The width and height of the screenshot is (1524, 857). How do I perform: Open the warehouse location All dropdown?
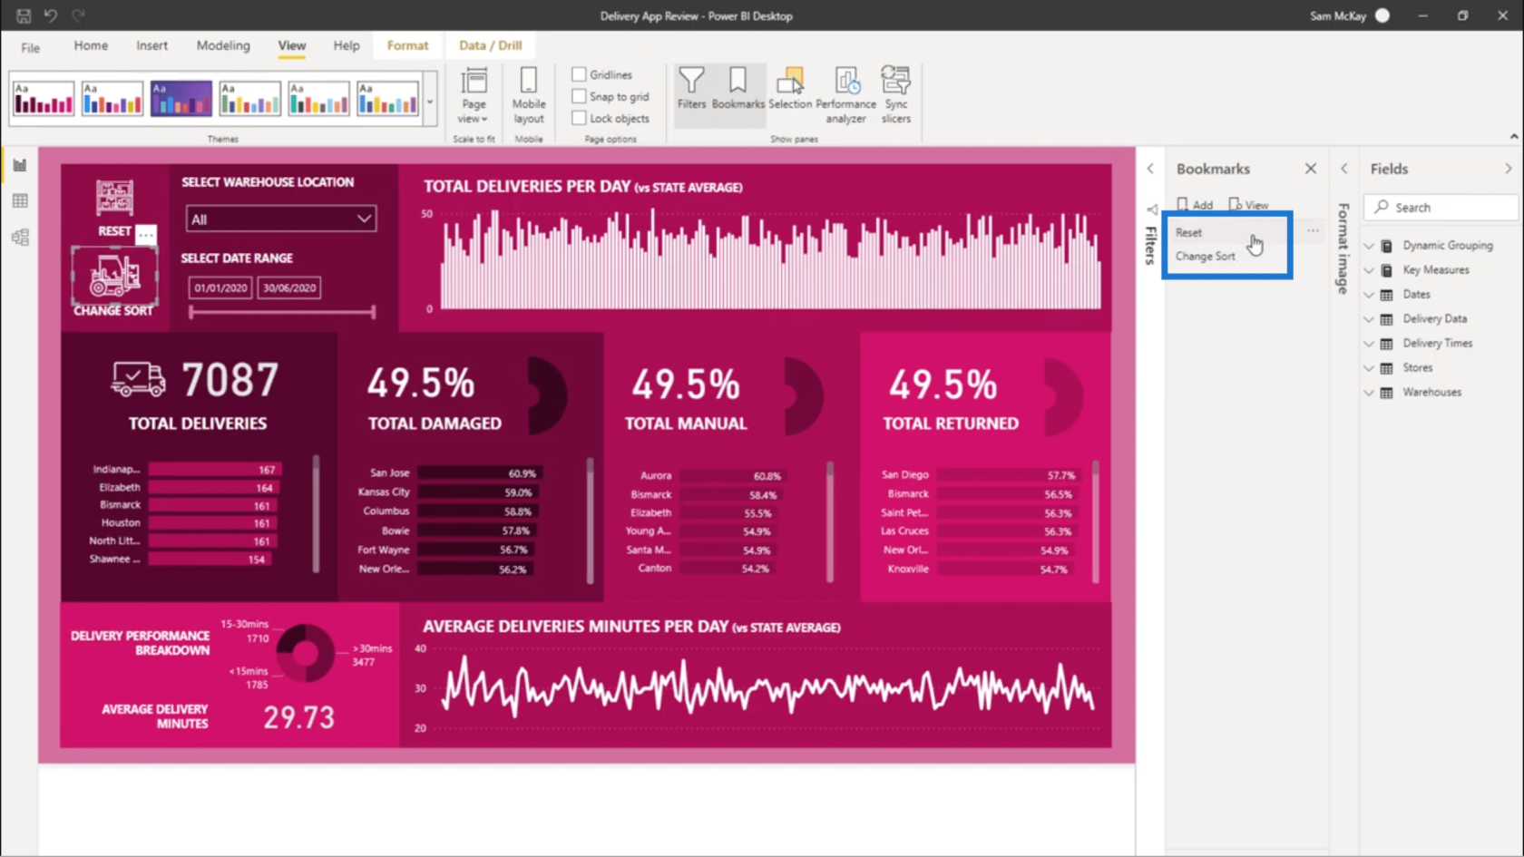click(x=281, y=219)
